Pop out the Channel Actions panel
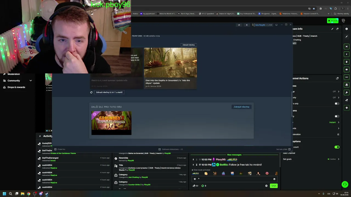The height and width of the screenshot is (197, 351). pos(337,78)
